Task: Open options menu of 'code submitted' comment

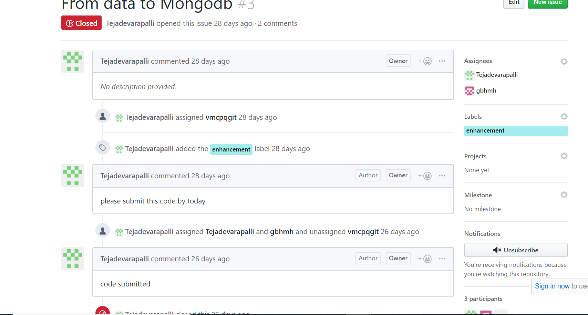Action: tap(442, 259)
